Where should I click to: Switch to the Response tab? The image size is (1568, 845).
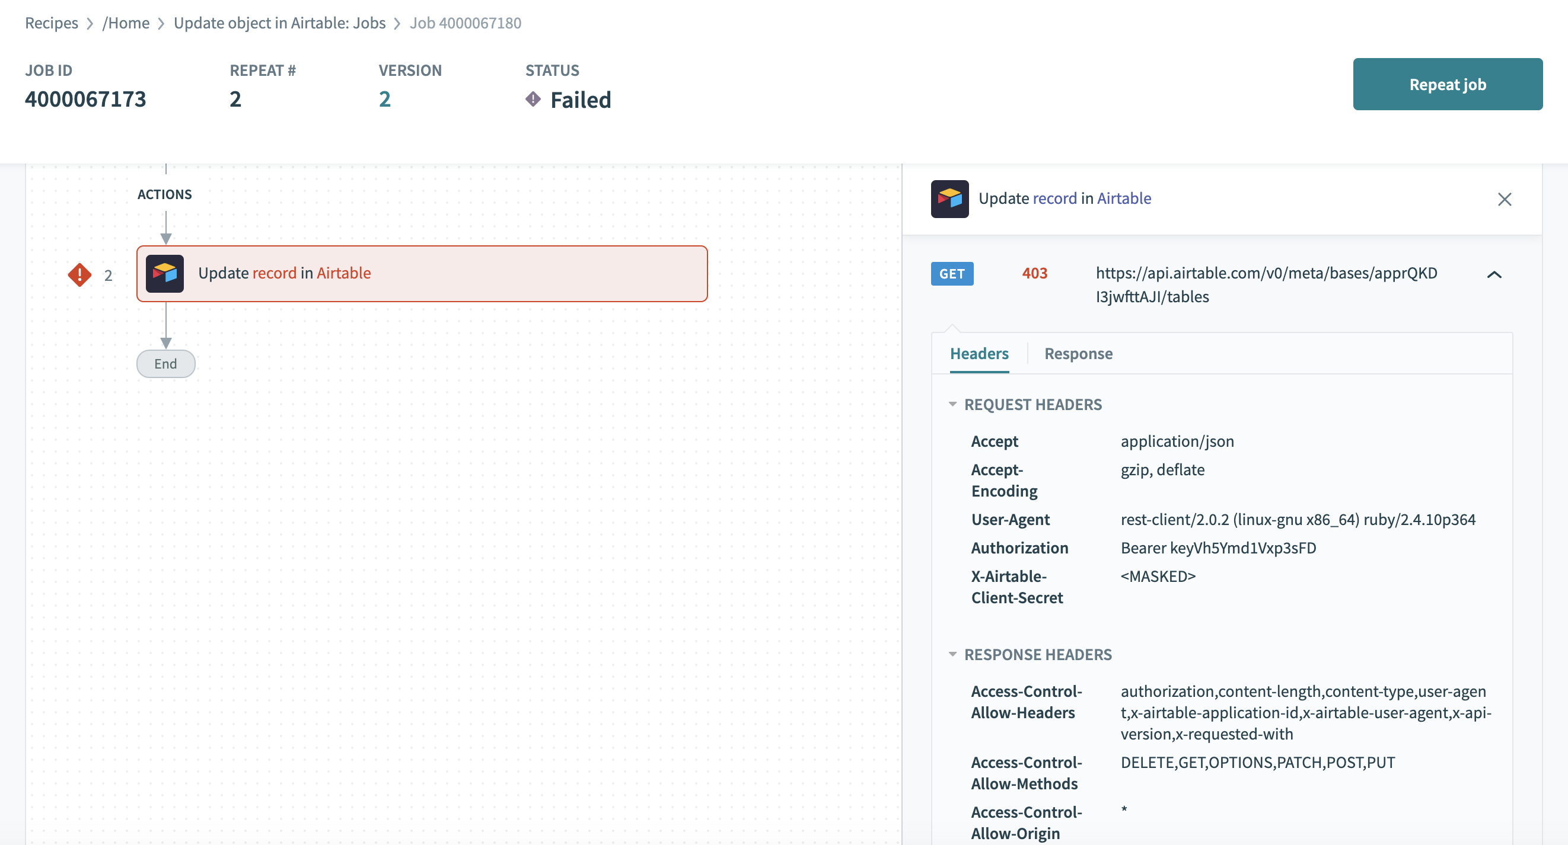tap(1079, 352)
